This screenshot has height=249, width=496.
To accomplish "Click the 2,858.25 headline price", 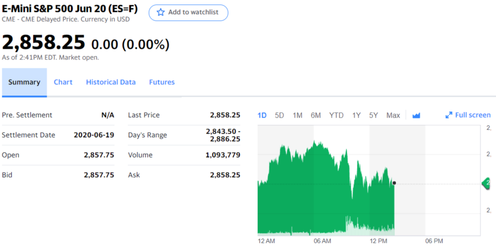I will [x=44, y=42].
